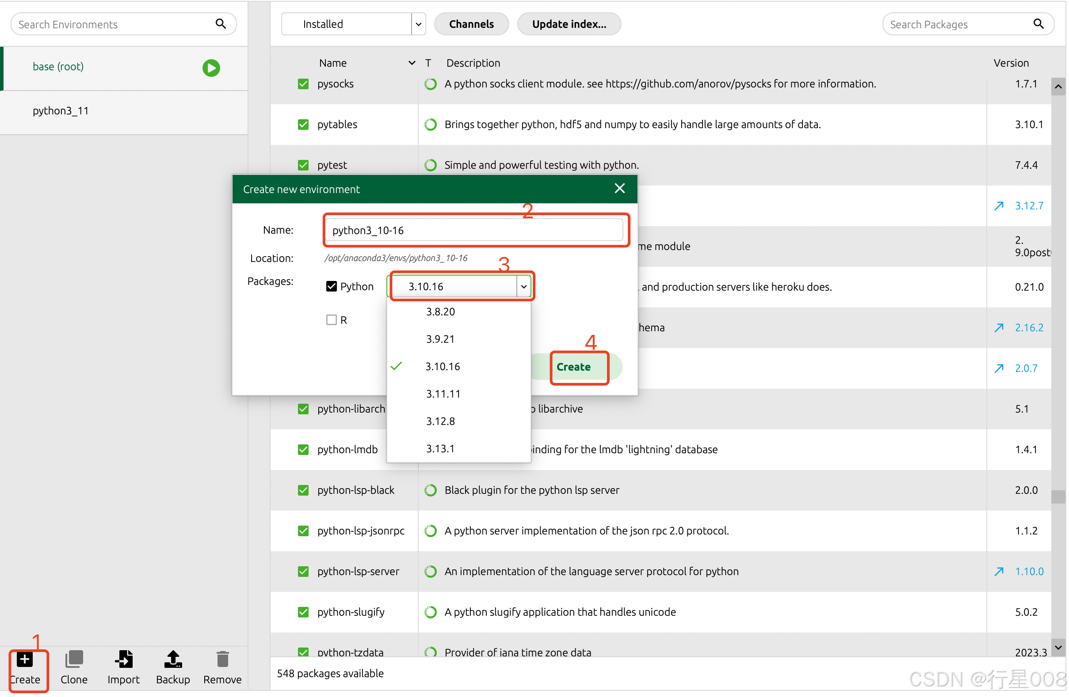Open the Channels button
Image resolution: width=1069 pixels, height=697 pixels.
coord(472,24)
